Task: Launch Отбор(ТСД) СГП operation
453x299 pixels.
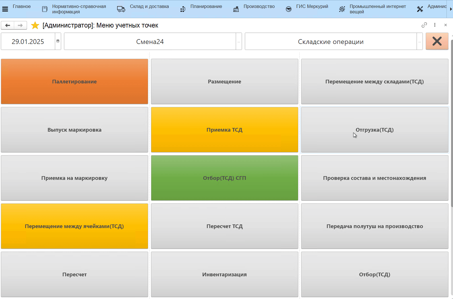Action: point(224,178)
